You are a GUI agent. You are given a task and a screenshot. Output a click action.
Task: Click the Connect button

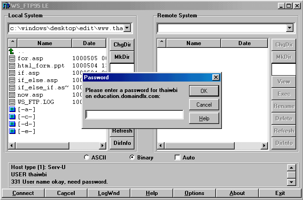click(23, 193)
